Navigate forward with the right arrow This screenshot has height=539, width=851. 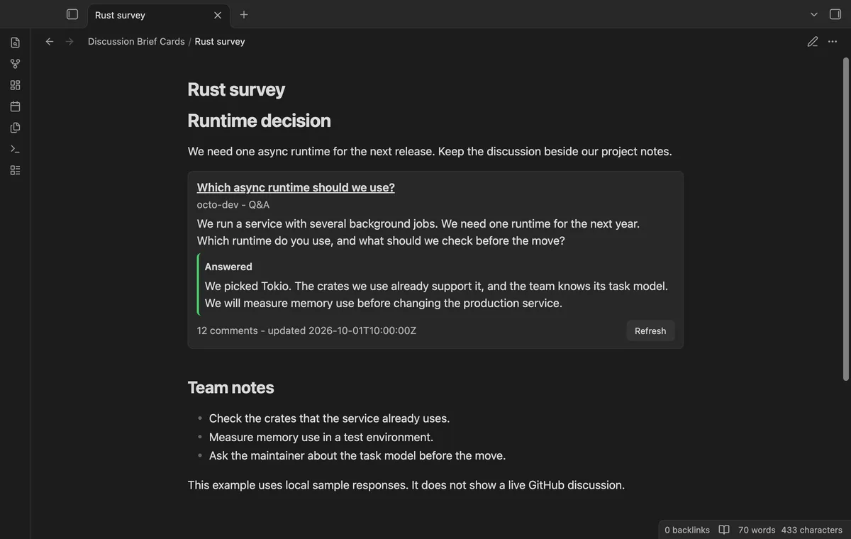point(69,42)
